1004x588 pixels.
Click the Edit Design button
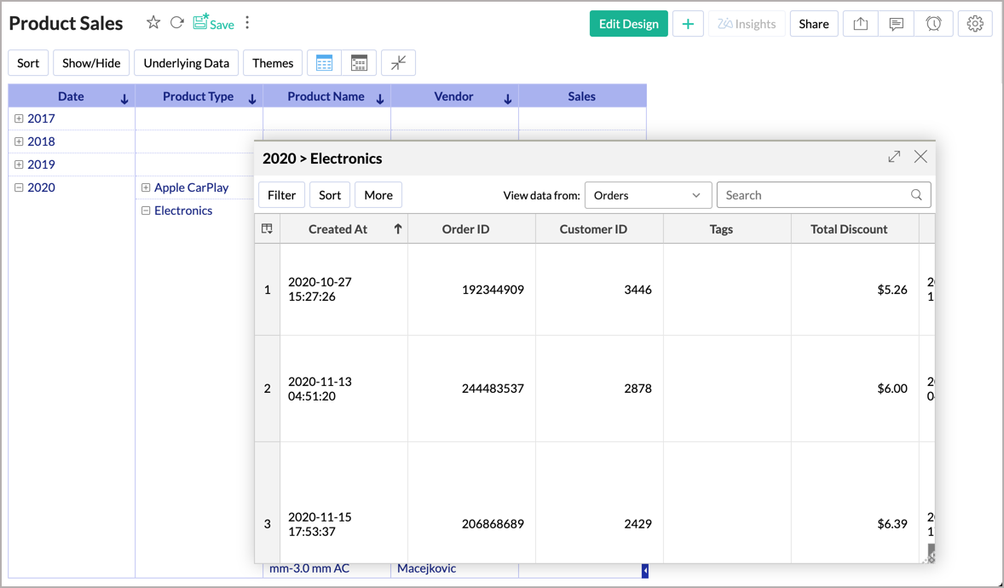pyautogui.click(x=628, y=24)
